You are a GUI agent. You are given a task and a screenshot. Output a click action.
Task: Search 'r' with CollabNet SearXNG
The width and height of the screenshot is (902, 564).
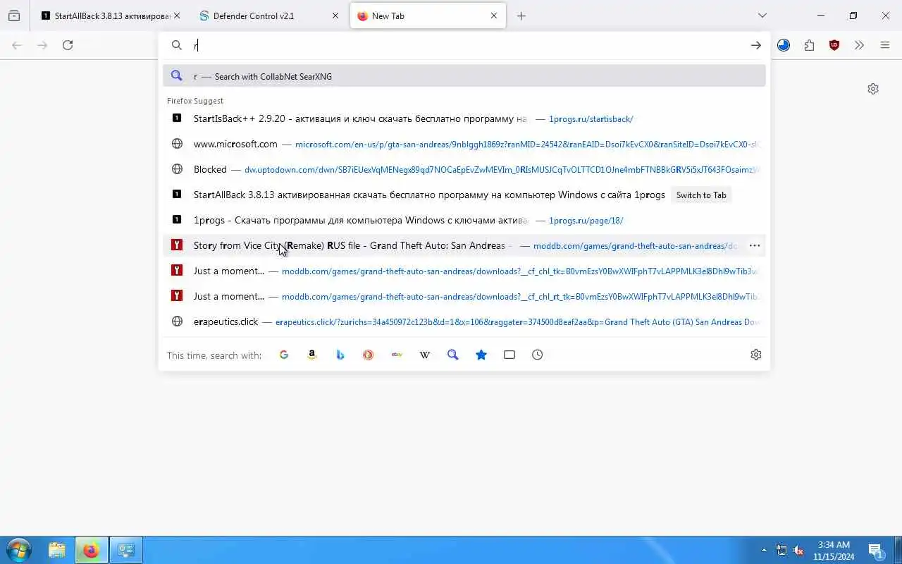click(x=464, y=76)
